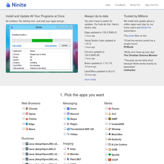The width and height of the screenshot is (164, 164).
Task: Select the Krita checkbox
Action: [x=65, y=148]
